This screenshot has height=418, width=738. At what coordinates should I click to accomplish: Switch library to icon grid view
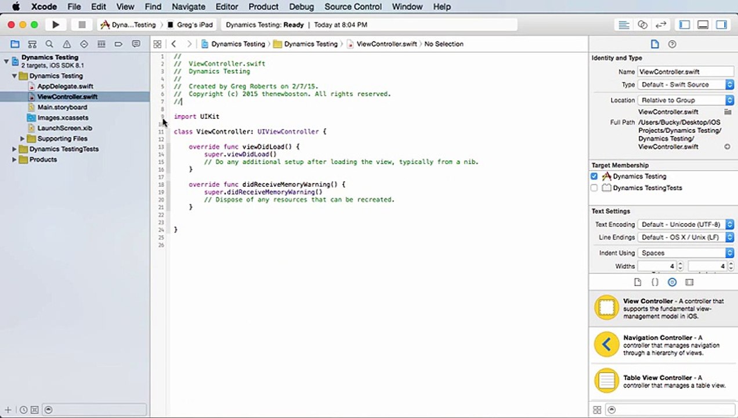(597, 410)
